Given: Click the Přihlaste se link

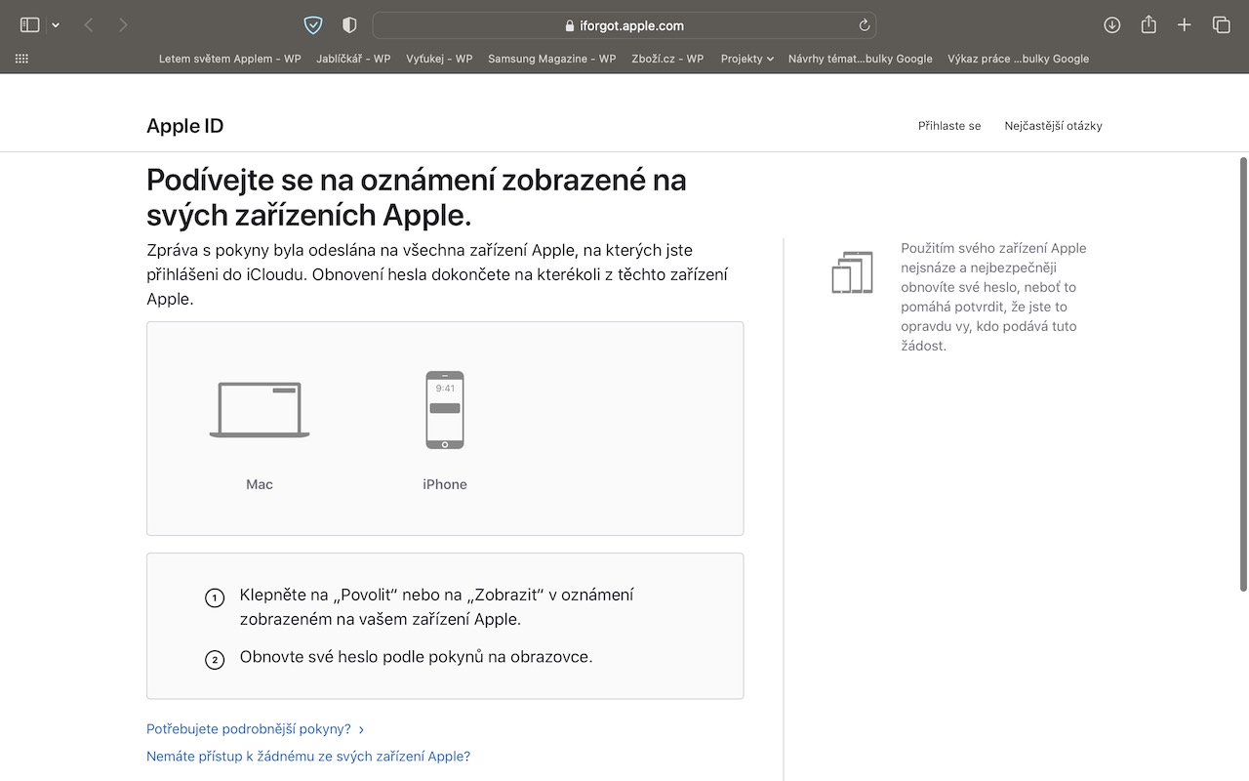Looking at the screenshot, I should coord(948,126).
